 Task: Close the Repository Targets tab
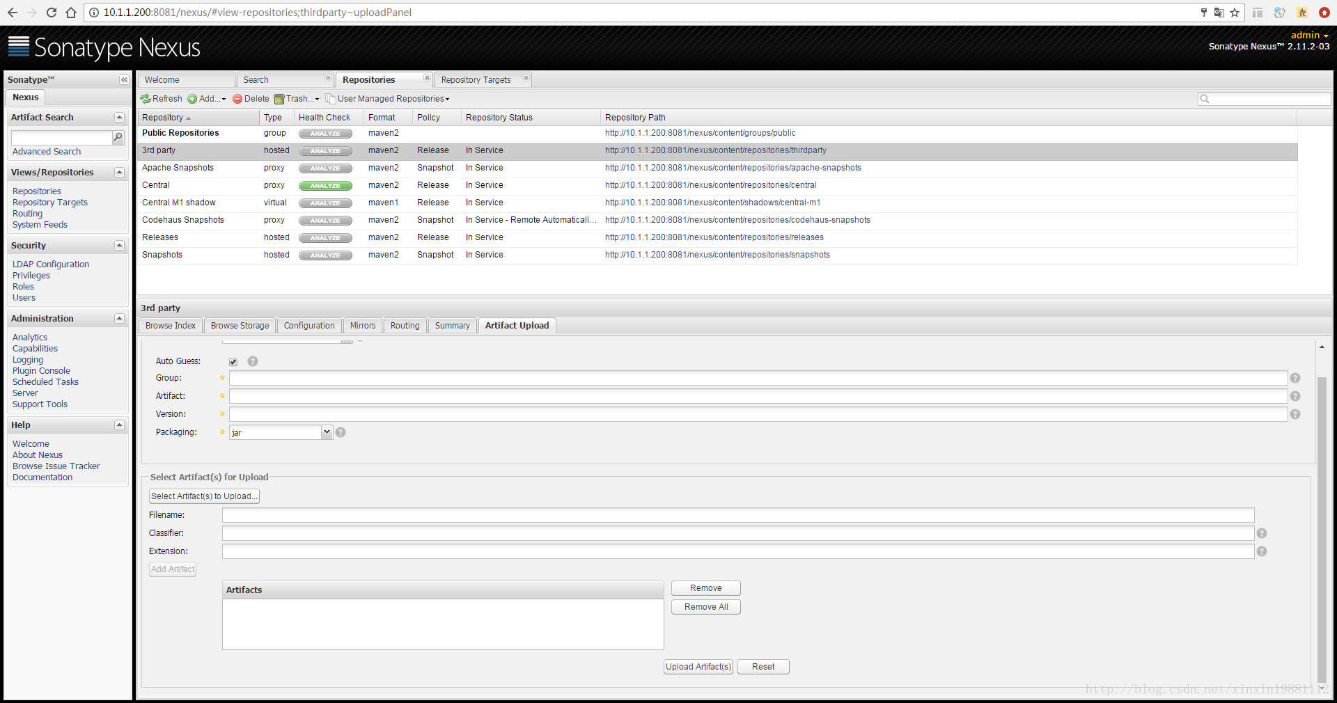click(x=526, y=78)
